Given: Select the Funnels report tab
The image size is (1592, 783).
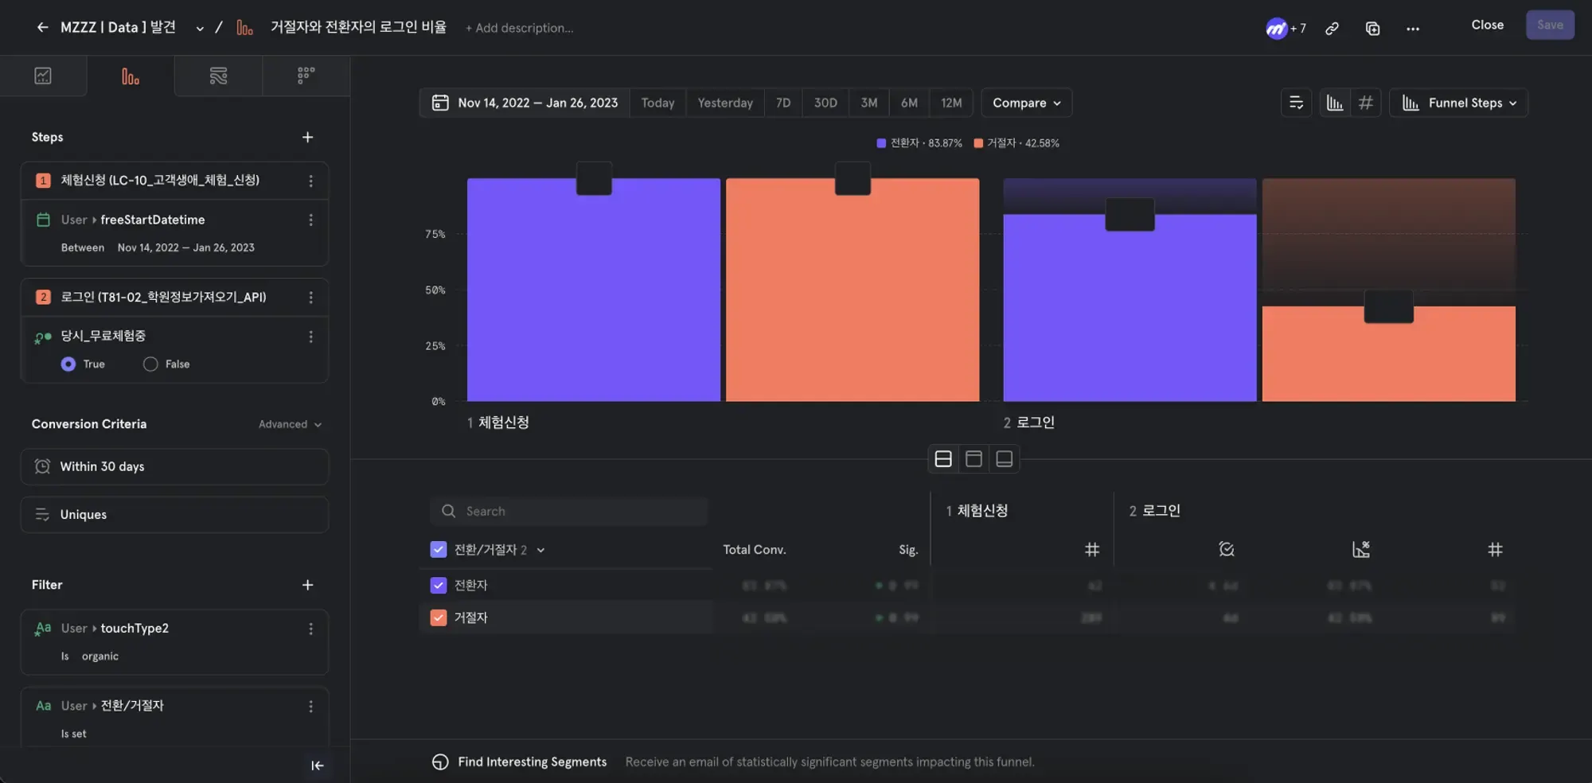Looking at the screenshot, I should [131, 76].
